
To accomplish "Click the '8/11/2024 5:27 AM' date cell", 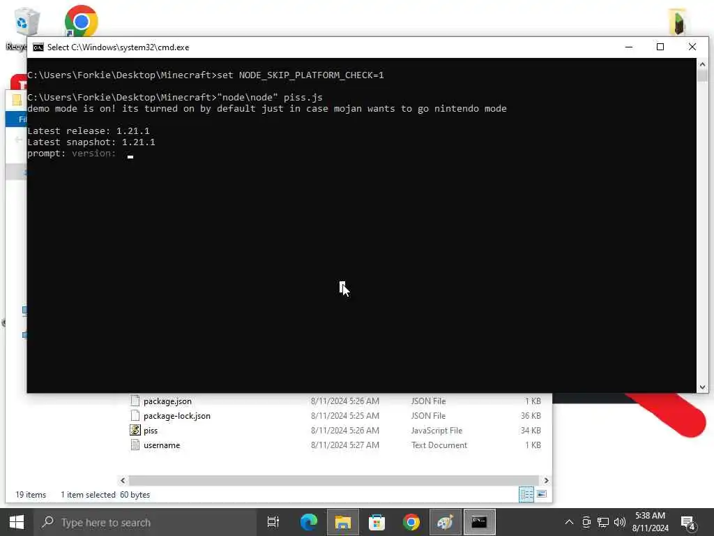I will pos(344,445).
